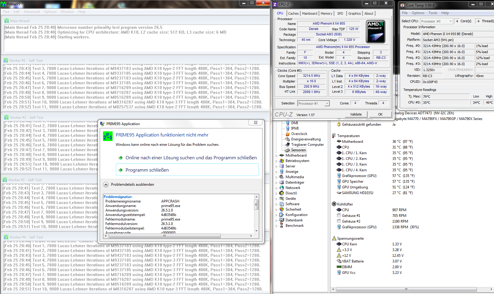Screen dimensions: 494x294
Task: Switch to the Caches tab in CPU-Z
Action: tap(293, 13)
